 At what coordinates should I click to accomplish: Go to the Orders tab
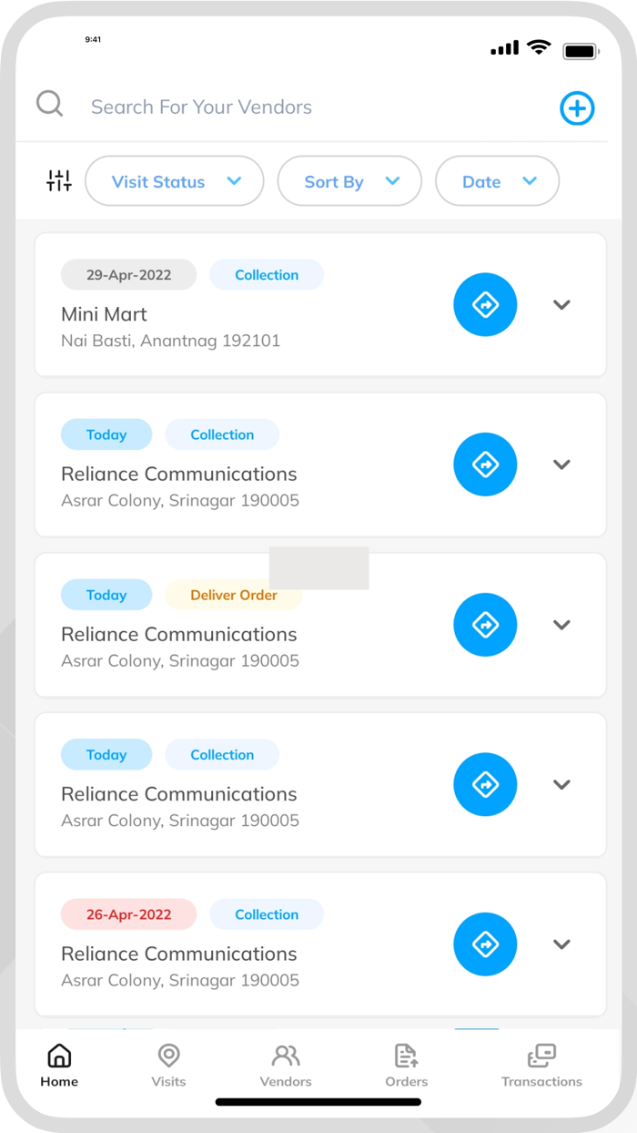tap(406, 1066)
